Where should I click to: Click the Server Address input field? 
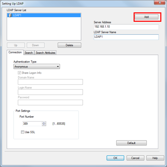coord(126,27)
